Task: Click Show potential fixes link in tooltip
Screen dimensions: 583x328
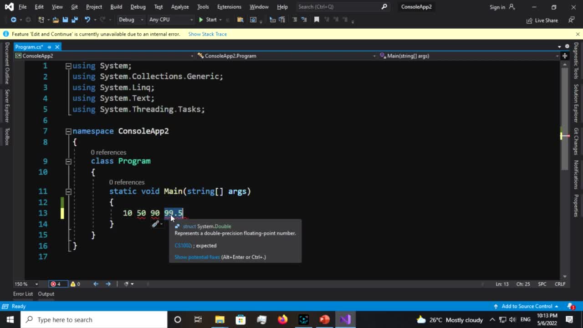Action: [197, 257]
